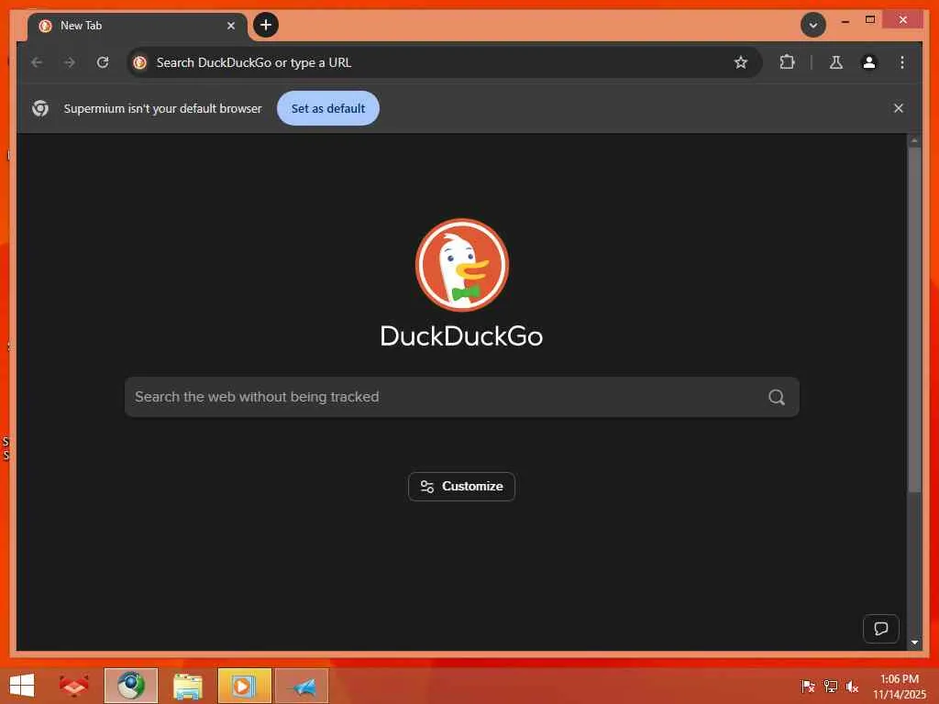The image size is (939, 704).
Task: Go back to previous page
Action: (37, 62)
